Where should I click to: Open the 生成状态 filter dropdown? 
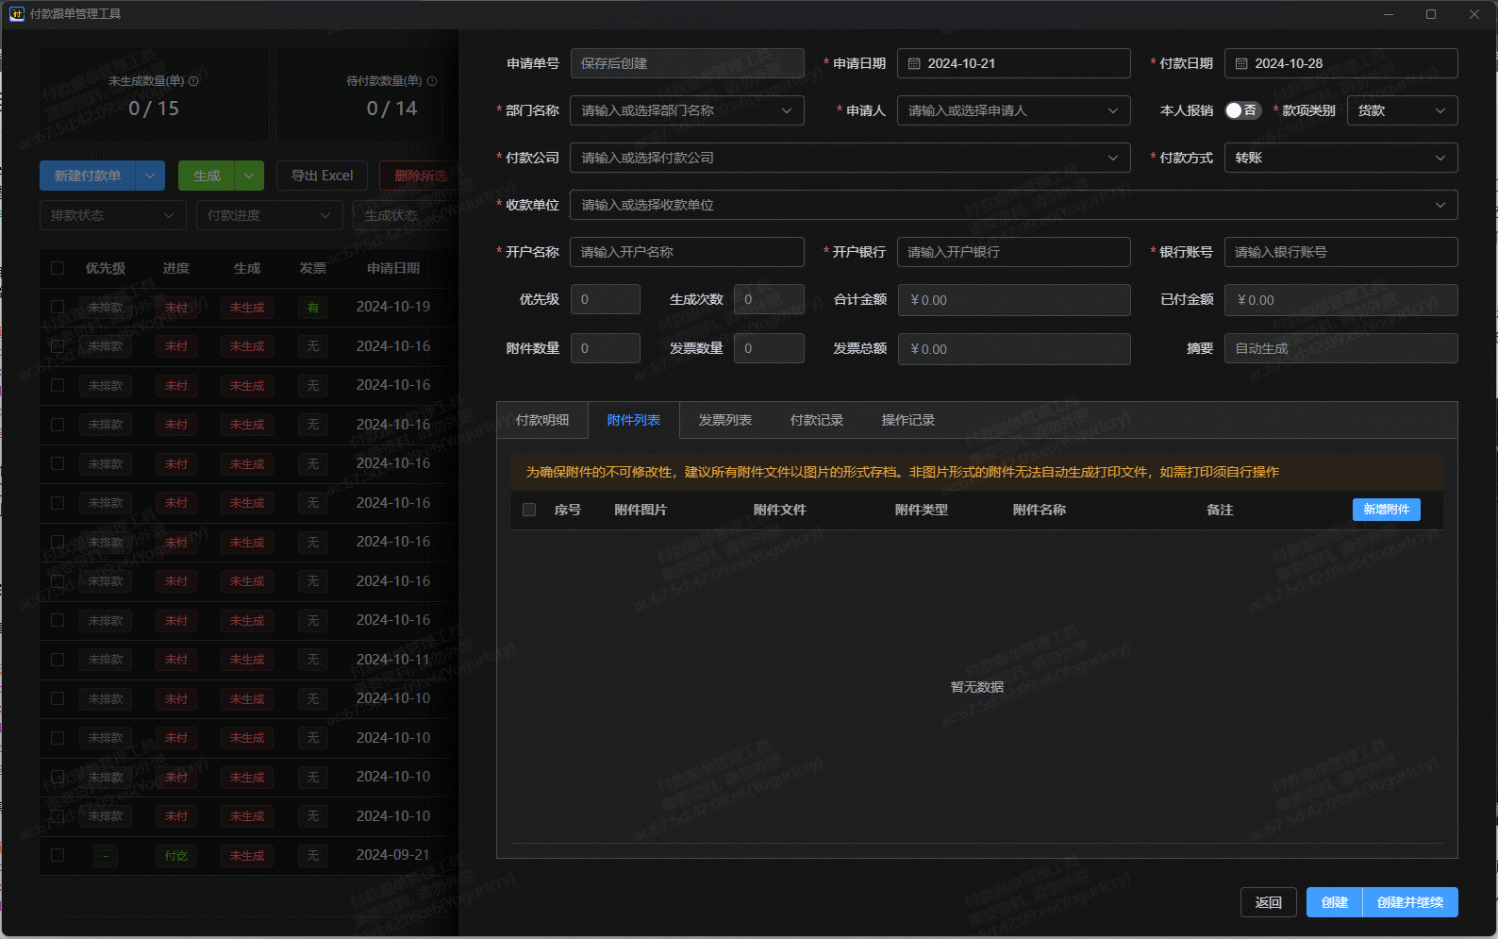coord(406,215)
